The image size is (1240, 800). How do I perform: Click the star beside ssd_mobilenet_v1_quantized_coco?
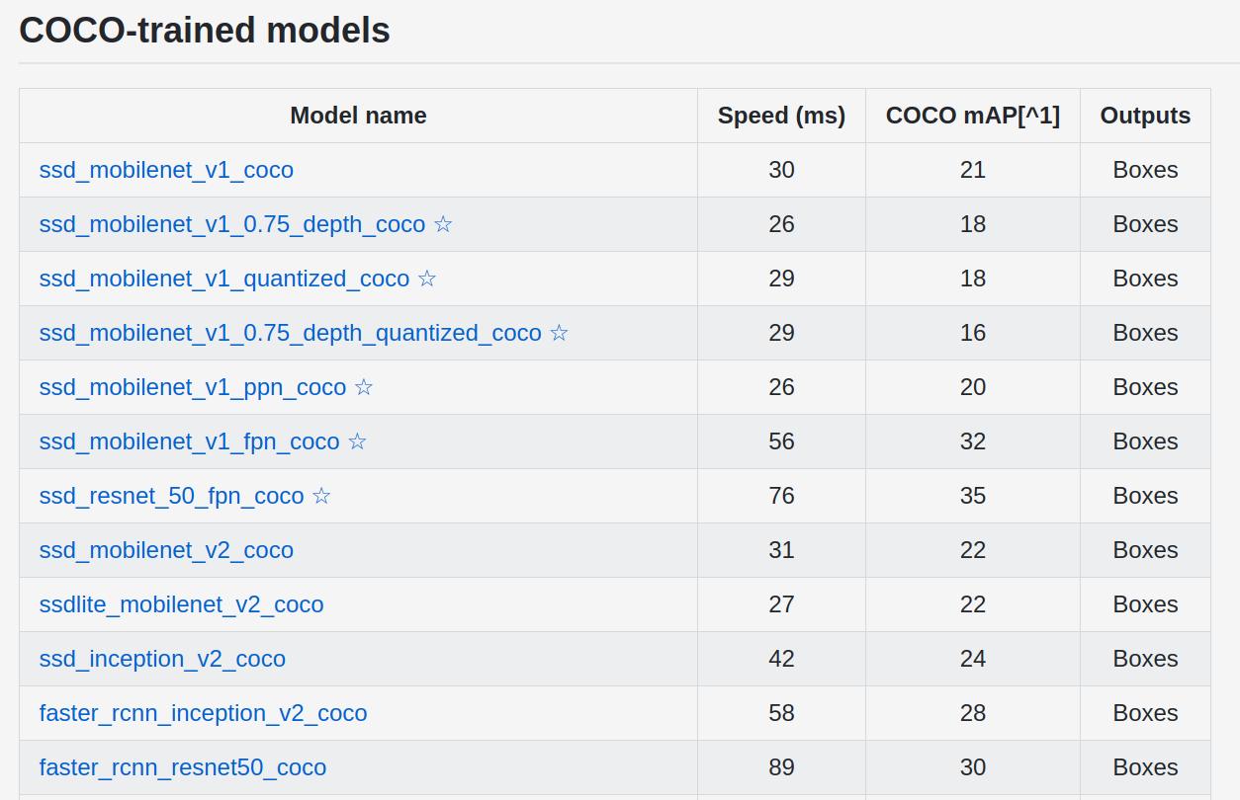point(427,279)
